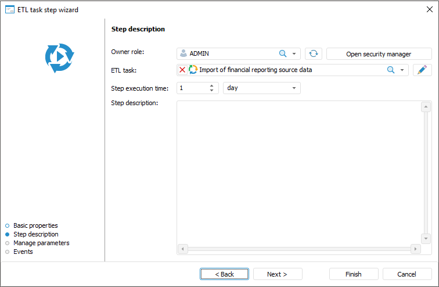
Task: Go to Basic properties step
Action: point(35,225)
